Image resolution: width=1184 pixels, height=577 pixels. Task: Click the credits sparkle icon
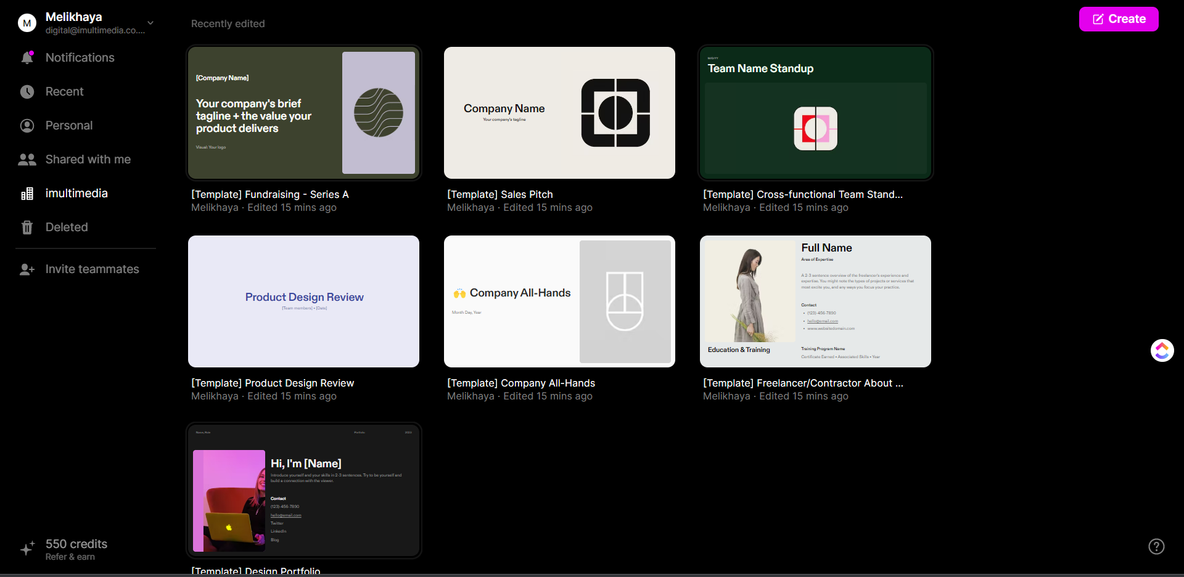click(x=27, y=549)
